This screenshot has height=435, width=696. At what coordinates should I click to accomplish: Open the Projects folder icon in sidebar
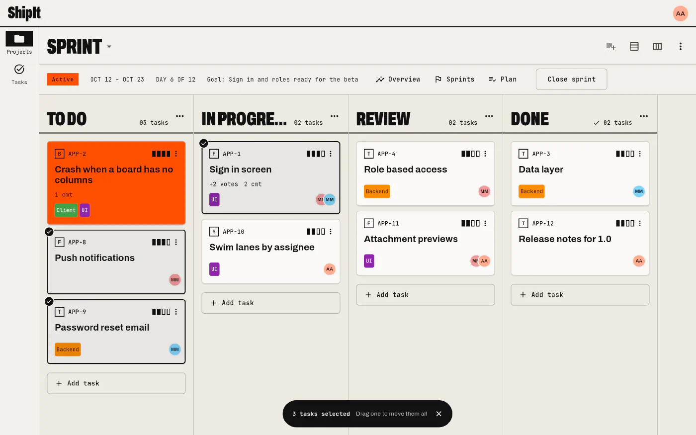[19, 39]
